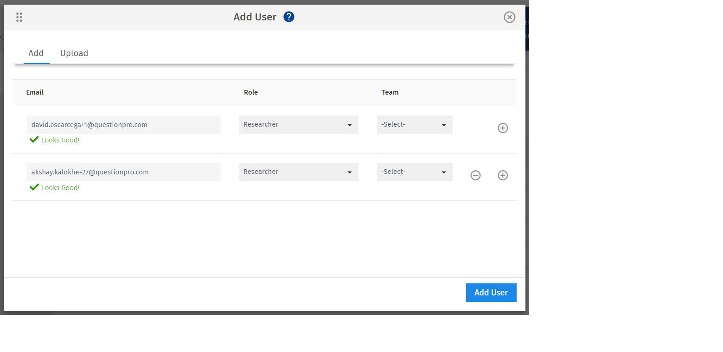723x352 pixels.
Task: Click the Team column header
Action: pos(390,92)
